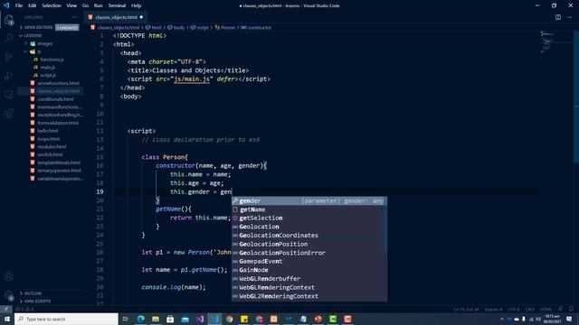
Task: Open the Run and Debug view
Action: (x=9, y=76)
